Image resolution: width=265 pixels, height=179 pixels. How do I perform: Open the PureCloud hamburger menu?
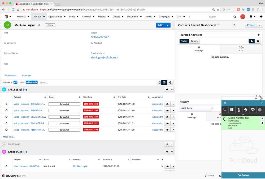[225, 103]
